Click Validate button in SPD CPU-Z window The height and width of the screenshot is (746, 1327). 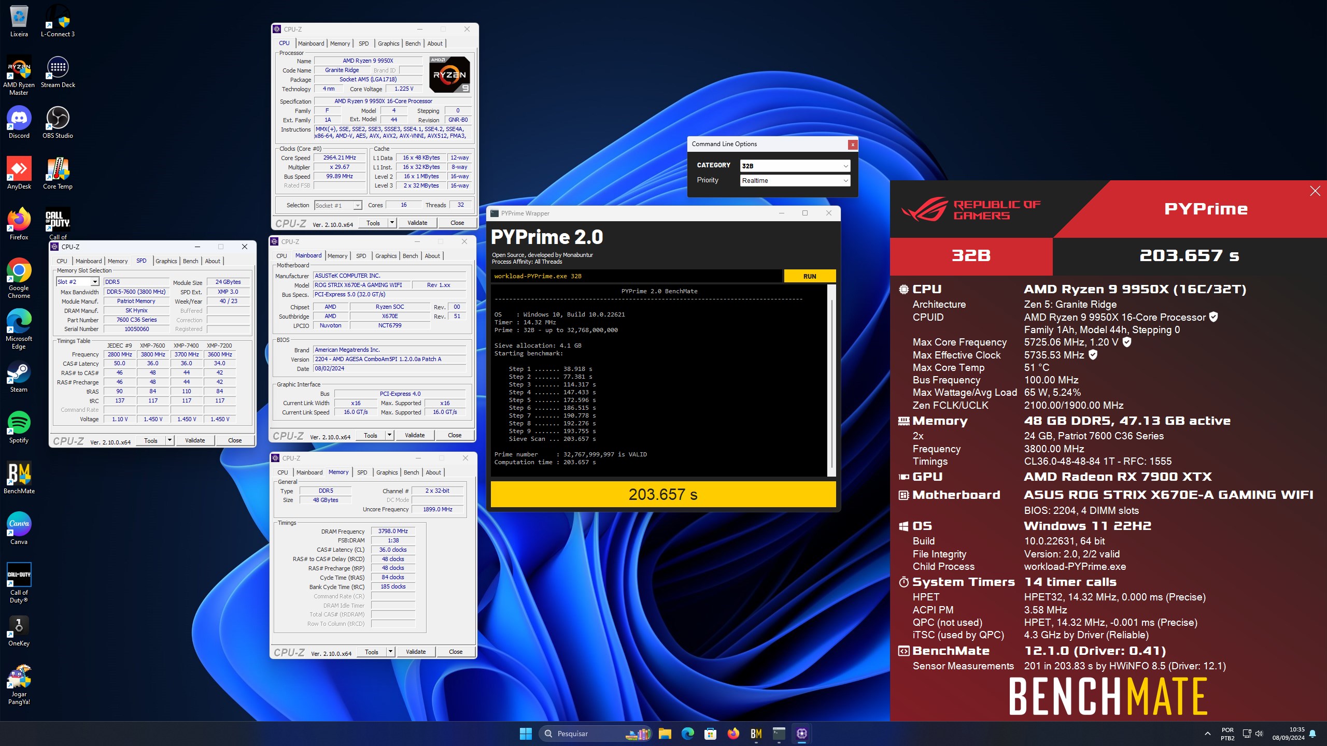tap(195, 440)
